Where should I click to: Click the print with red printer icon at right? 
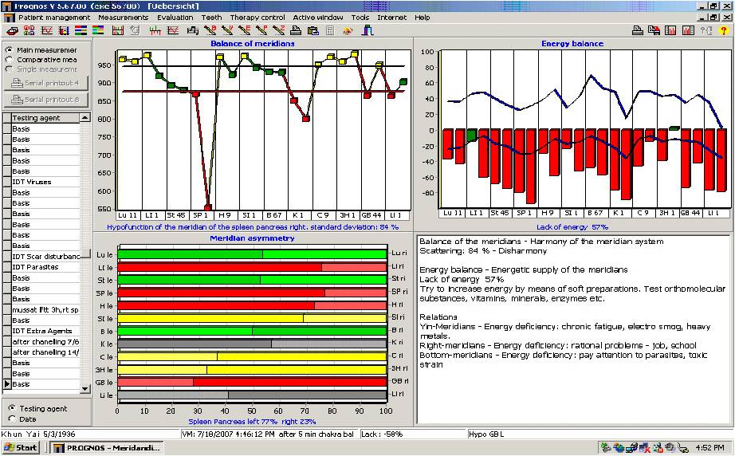tap(654, 31)
